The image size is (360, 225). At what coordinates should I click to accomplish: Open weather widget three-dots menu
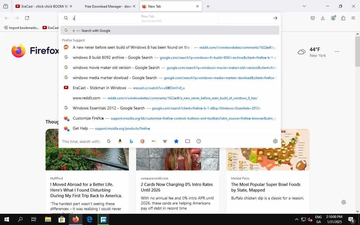[x=337, y=52]
